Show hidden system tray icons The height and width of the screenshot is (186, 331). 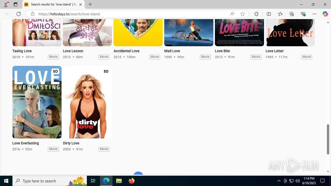[x=279, y=181]
